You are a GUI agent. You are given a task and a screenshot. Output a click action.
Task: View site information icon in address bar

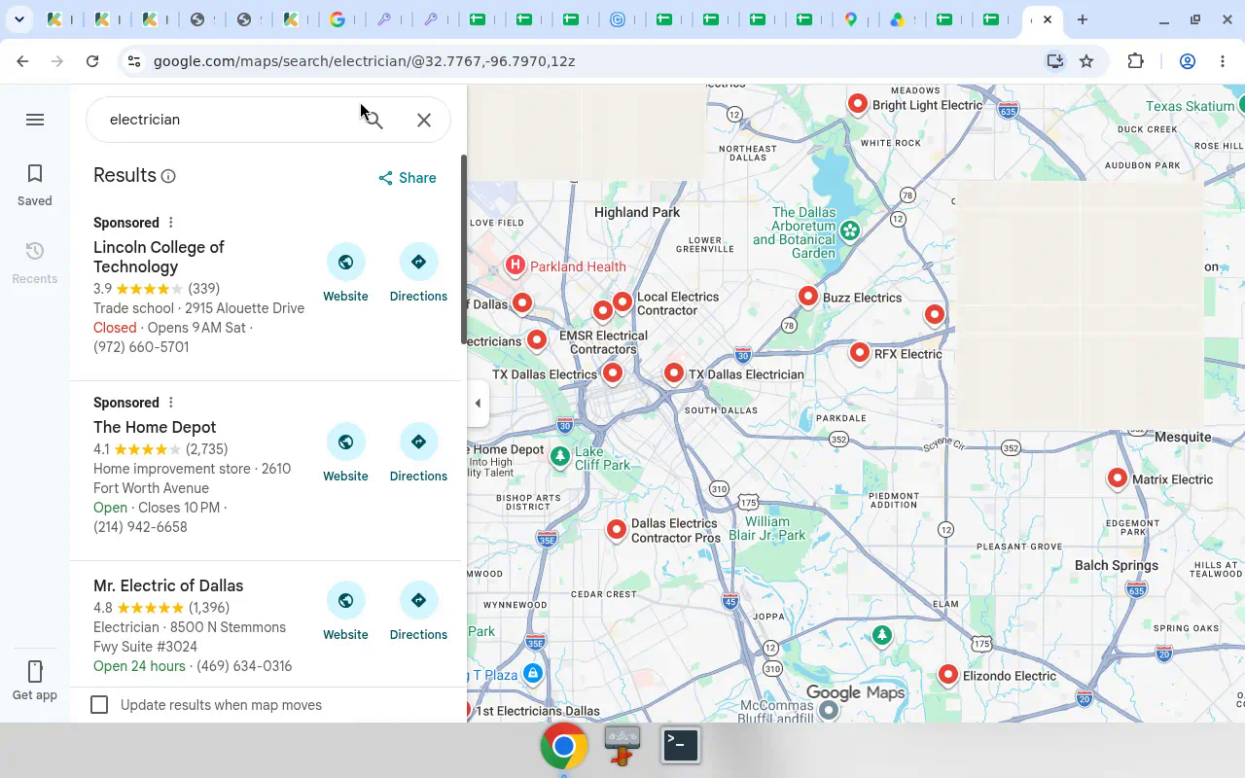tap(134, 61)
